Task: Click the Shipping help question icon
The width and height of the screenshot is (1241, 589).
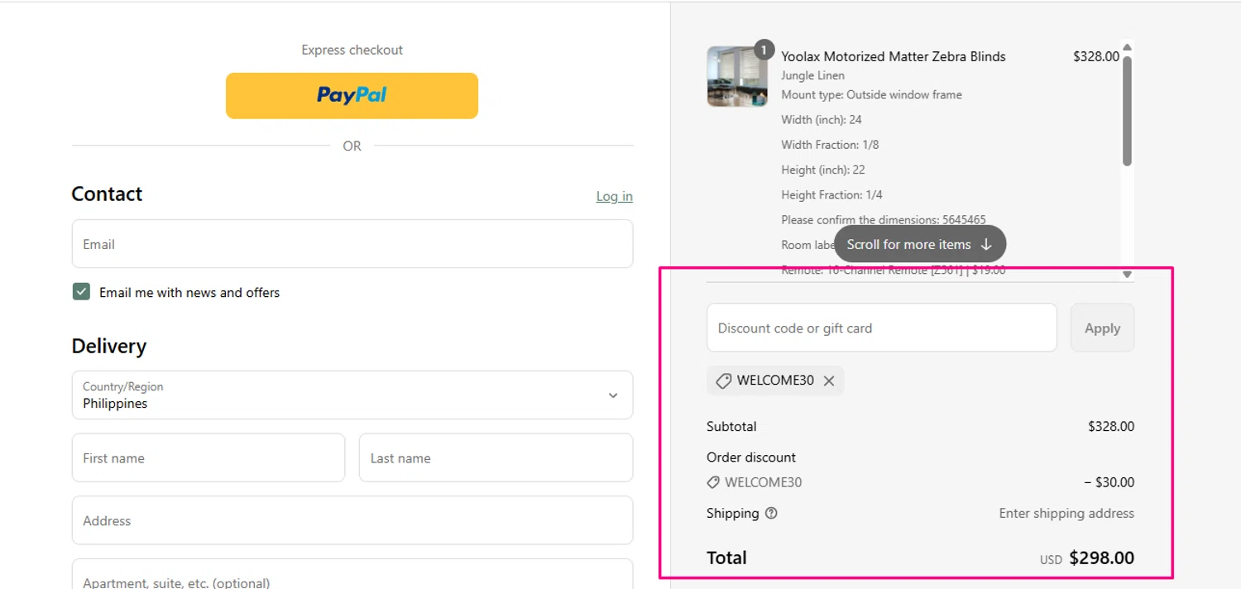Action: [771, 513]
